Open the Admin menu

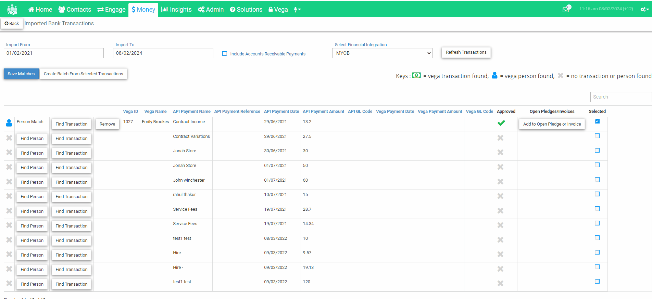tap(211, 10)
